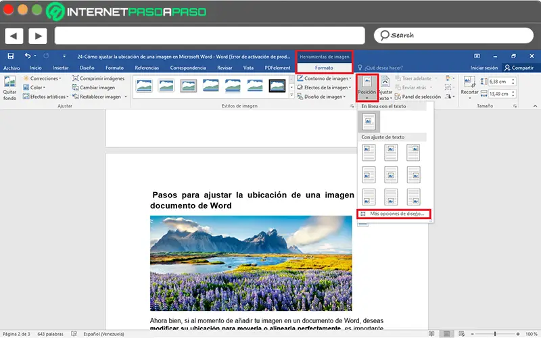
Task: Click Cambiar imagen
Action: [x=93, y=88]
